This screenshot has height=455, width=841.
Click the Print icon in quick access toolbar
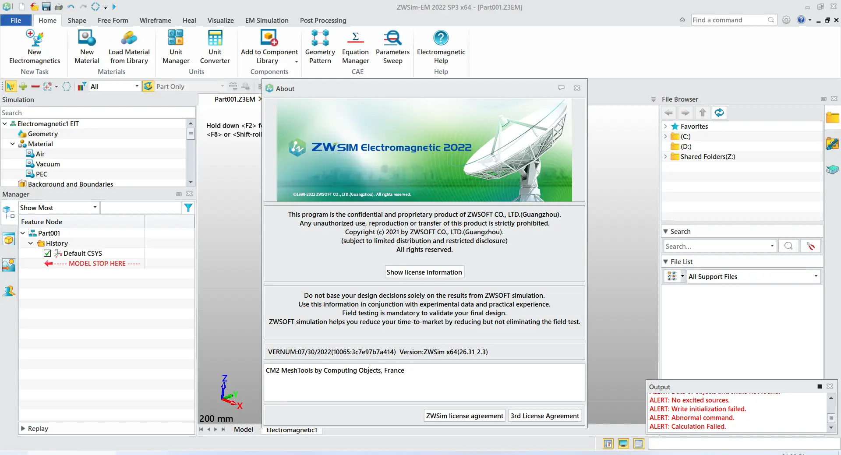coord(59,7)
